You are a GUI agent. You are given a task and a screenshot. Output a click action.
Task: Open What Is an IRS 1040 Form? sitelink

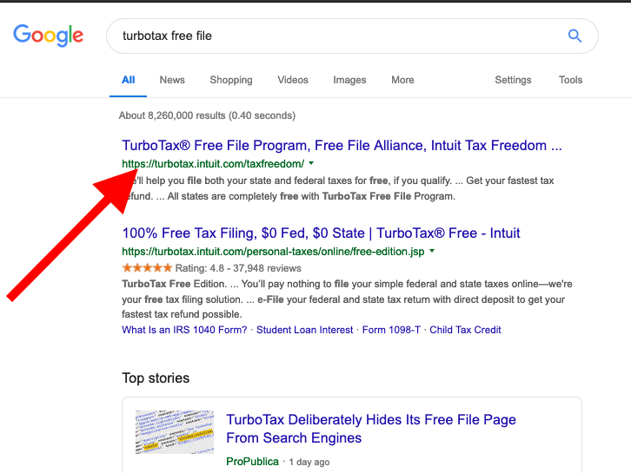point(184,330)
